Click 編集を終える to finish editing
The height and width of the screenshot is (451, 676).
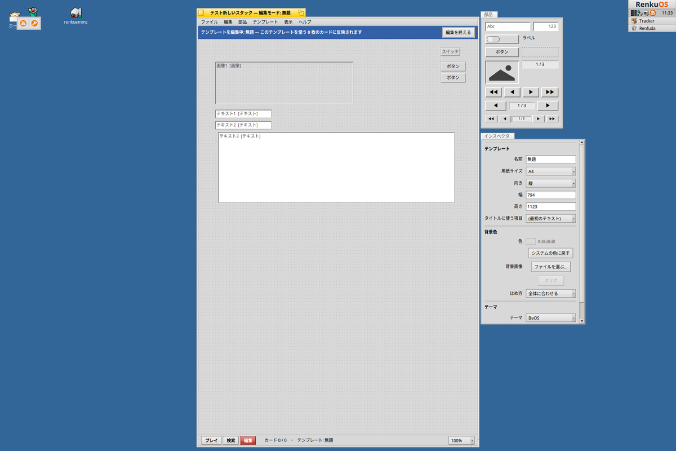click(458, 32)
